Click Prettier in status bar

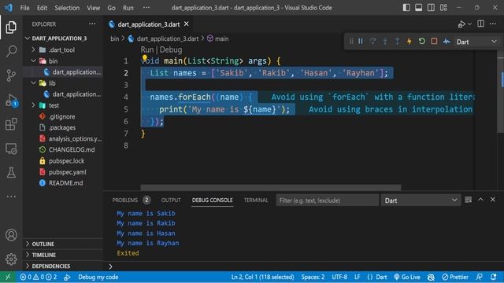pyautogui.click(x=455, y=277)
